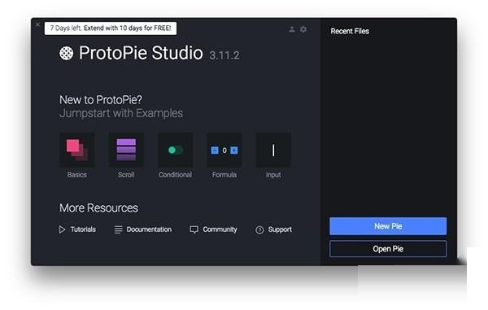Click the Tutorials play icon
Viewport: 488px width, 310px height.
tap(62, 229)
